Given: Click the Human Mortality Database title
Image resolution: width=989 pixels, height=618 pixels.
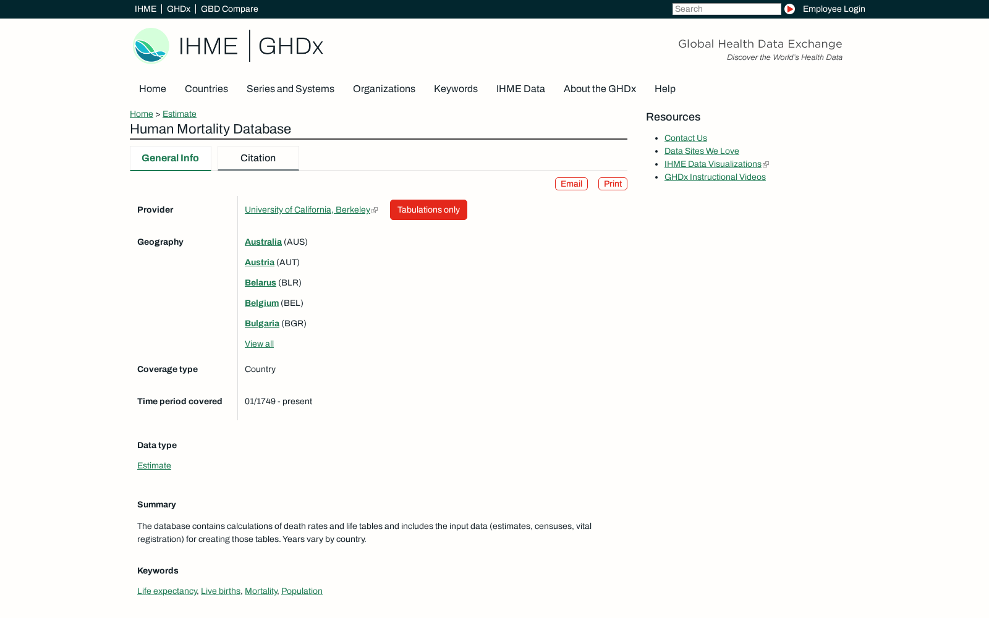Looking at the screenshot, I should [x=210, y=129].
